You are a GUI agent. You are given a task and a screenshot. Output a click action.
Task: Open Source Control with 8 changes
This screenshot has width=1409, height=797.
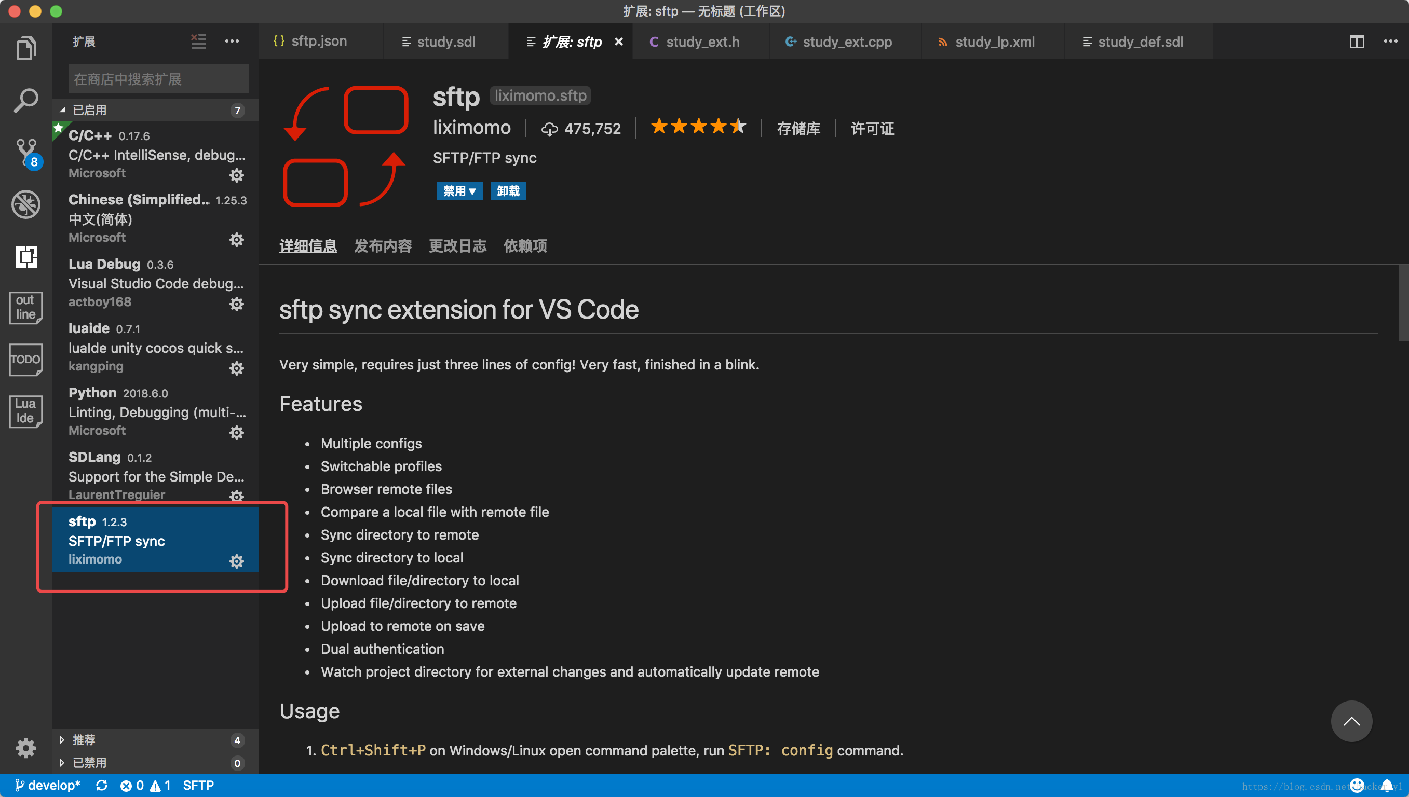[x=26, y=153]
